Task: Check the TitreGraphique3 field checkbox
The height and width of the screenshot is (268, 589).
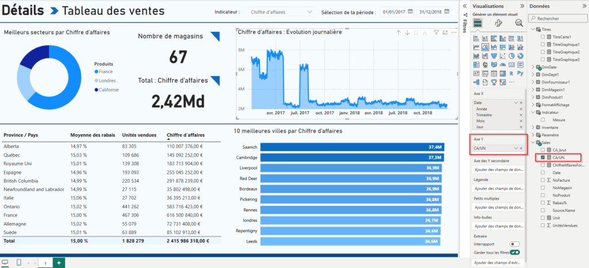Action: pyautogui.click(x=543, y=59)
